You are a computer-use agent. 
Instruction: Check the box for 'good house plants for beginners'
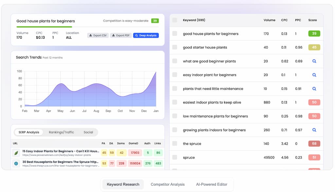(175, 34)
